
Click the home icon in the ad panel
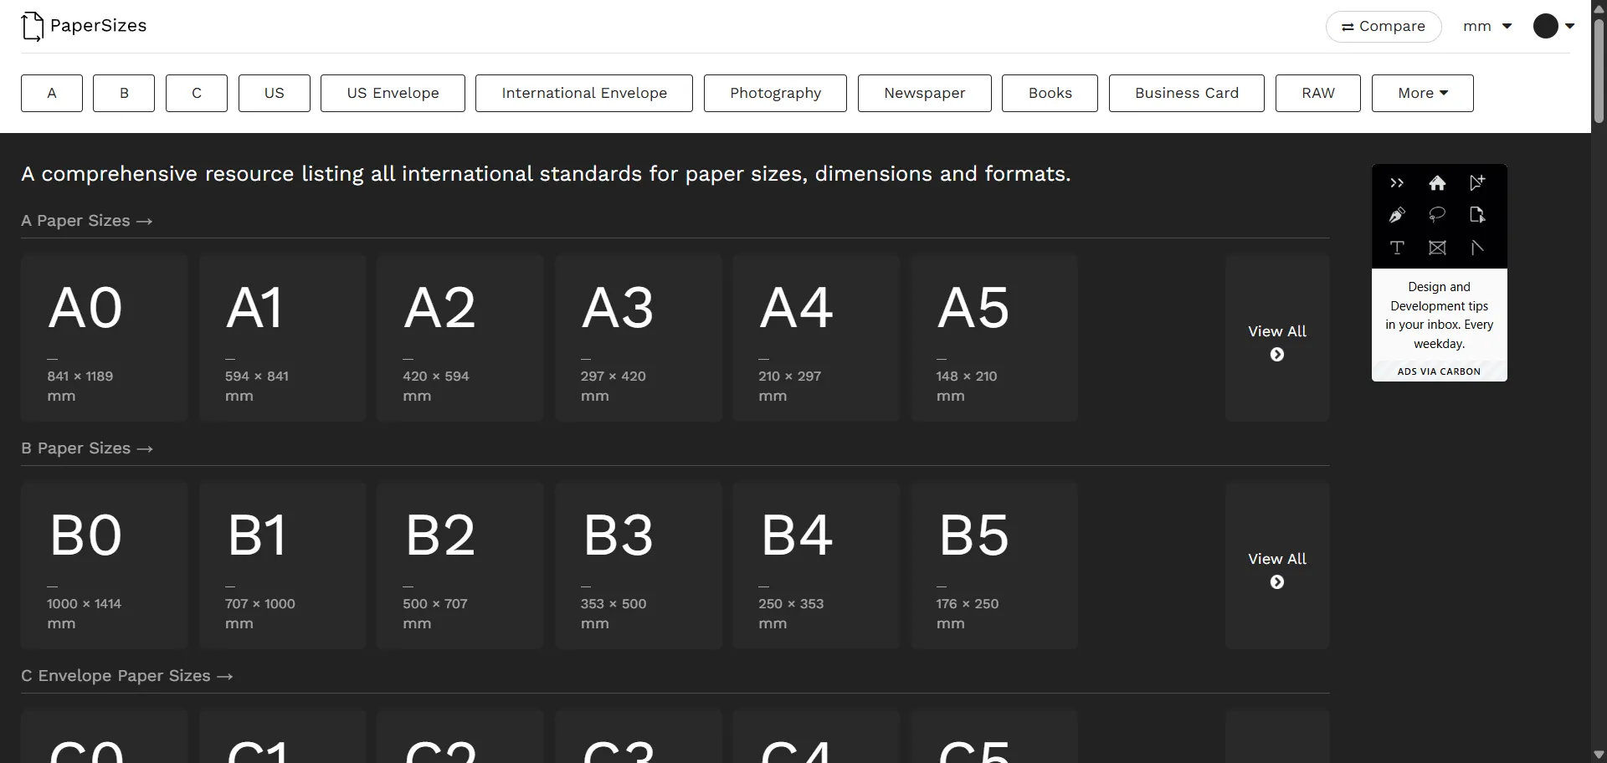point(1438,182)
